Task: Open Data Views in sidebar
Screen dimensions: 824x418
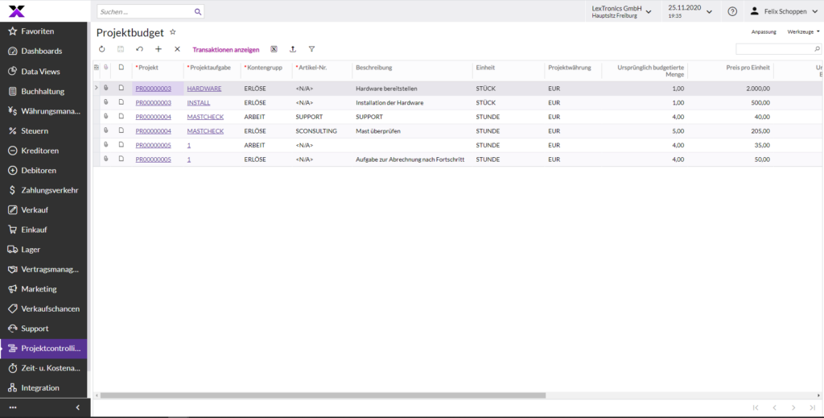Action: point(43,71)
